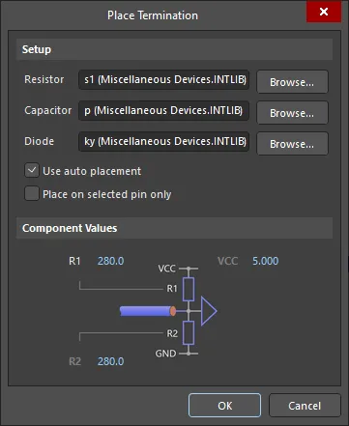This screenshot has width=349, height=426.
Task: Browse for the Capacitor component
Action: 292,113
